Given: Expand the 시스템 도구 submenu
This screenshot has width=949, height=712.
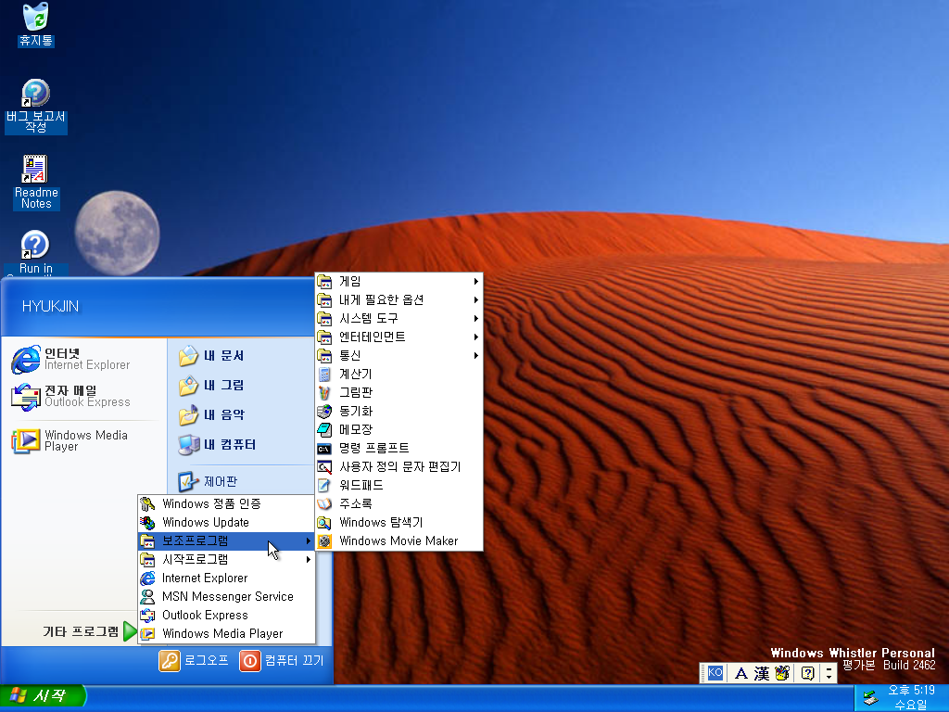Looking at the screenshot, I should [x=399, y=319].
